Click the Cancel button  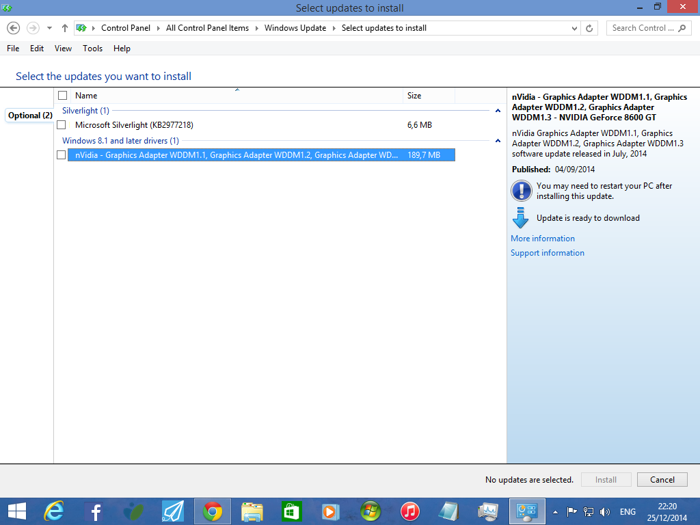662,480
